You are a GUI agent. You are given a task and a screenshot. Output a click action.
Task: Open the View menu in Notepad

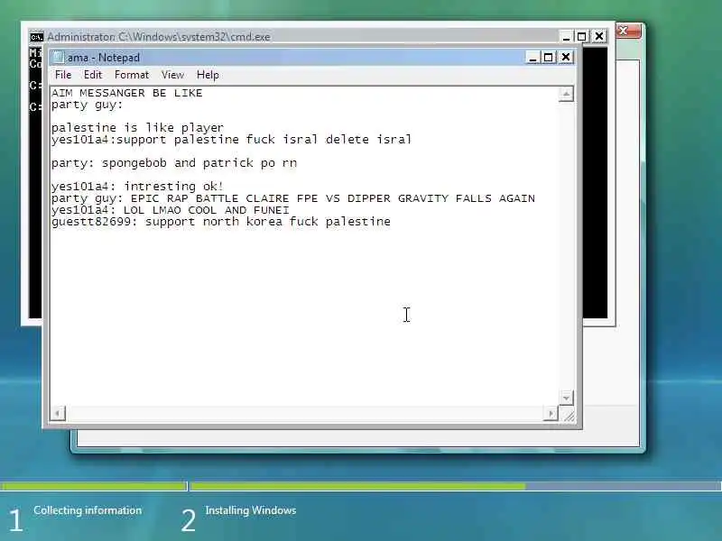click(x=172, y=75)
